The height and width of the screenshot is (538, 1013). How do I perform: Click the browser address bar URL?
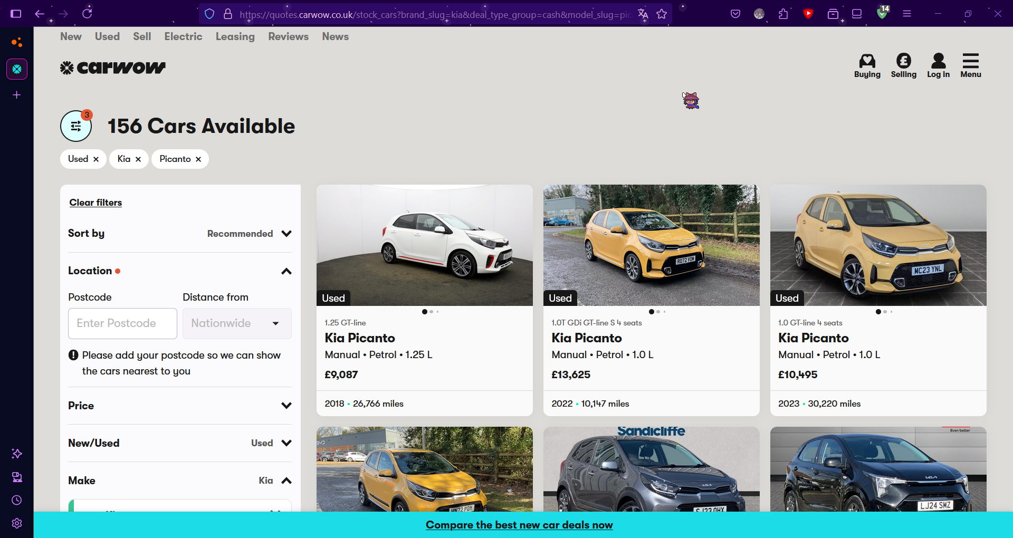[x=435, y=15]
